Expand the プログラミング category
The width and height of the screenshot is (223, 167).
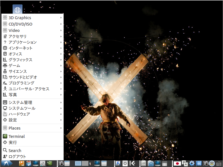click(33, 83)
